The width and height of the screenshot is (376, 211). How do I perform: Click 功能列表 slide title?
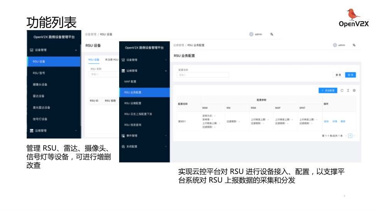[x=52, y=22]
